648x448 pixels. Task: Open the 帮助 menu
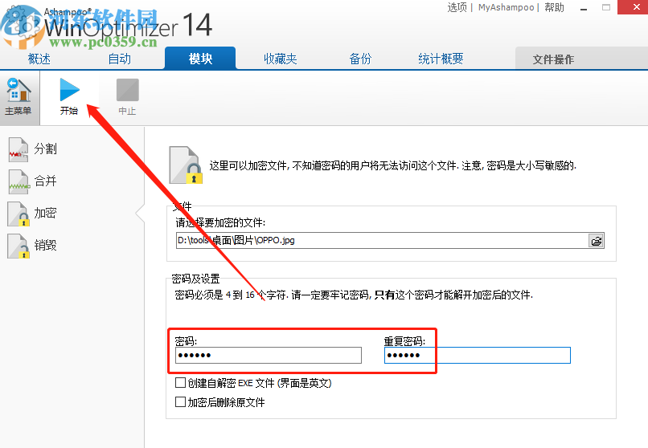click(x=554, y=7)
